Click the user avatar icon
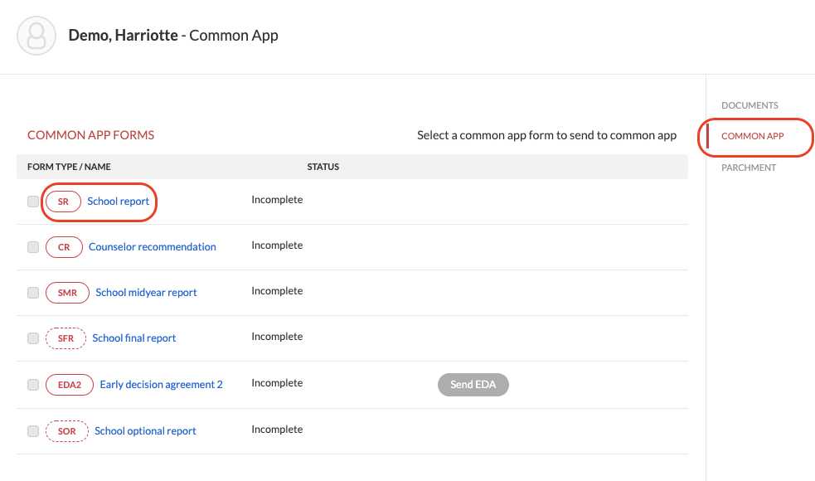815x481 pixels. (36, 36)
